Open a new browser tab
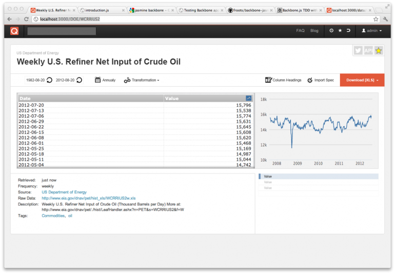This screenshot has width=395, height=274. point(379,10)
